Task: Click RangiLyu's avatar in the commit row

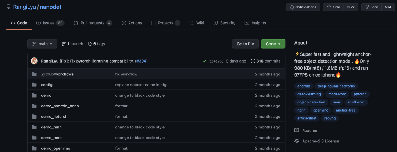Action: [34, 61]
